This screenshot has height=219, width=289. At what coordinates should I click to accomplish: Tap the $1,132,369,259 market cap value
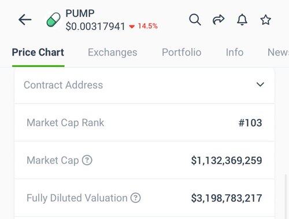click(227, 161)
